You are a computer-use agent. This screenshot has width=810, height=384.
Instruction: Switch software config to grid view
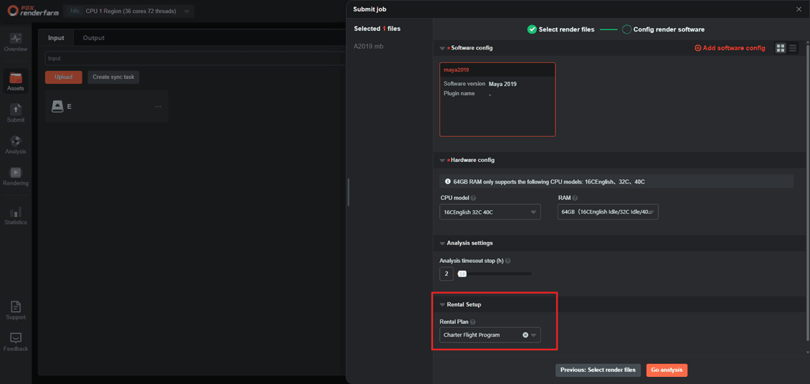(x=781, y=48)
